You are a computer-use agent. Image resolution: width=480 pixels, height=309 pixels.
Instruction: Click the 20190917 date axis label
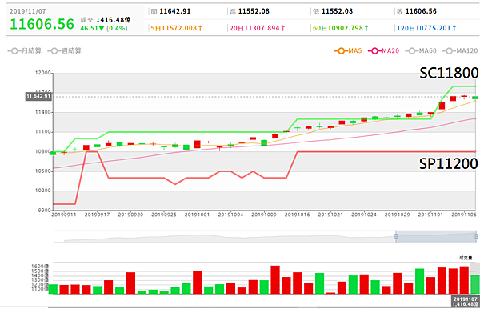[97, 215]
